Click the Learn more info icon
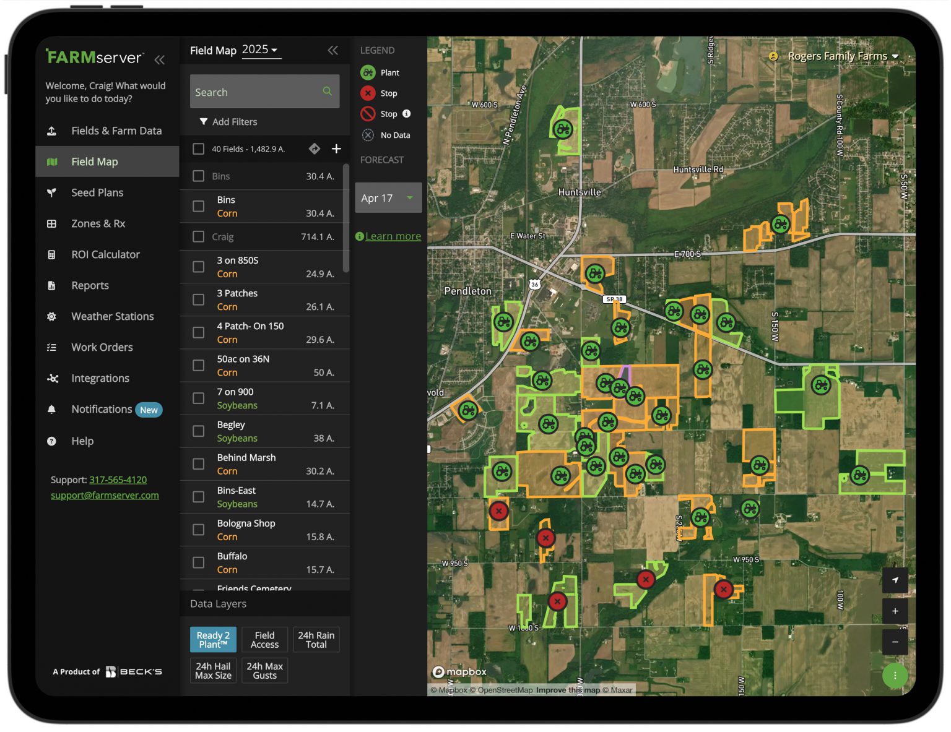Screen dimensions: 951x732 (x=359, y=236)
